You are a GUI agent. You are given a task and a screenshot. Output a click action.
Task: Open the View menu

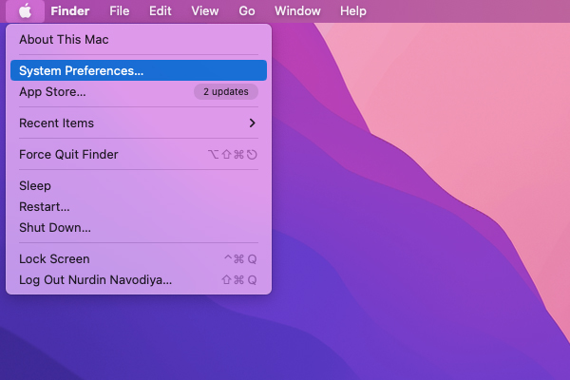[204, 10]
